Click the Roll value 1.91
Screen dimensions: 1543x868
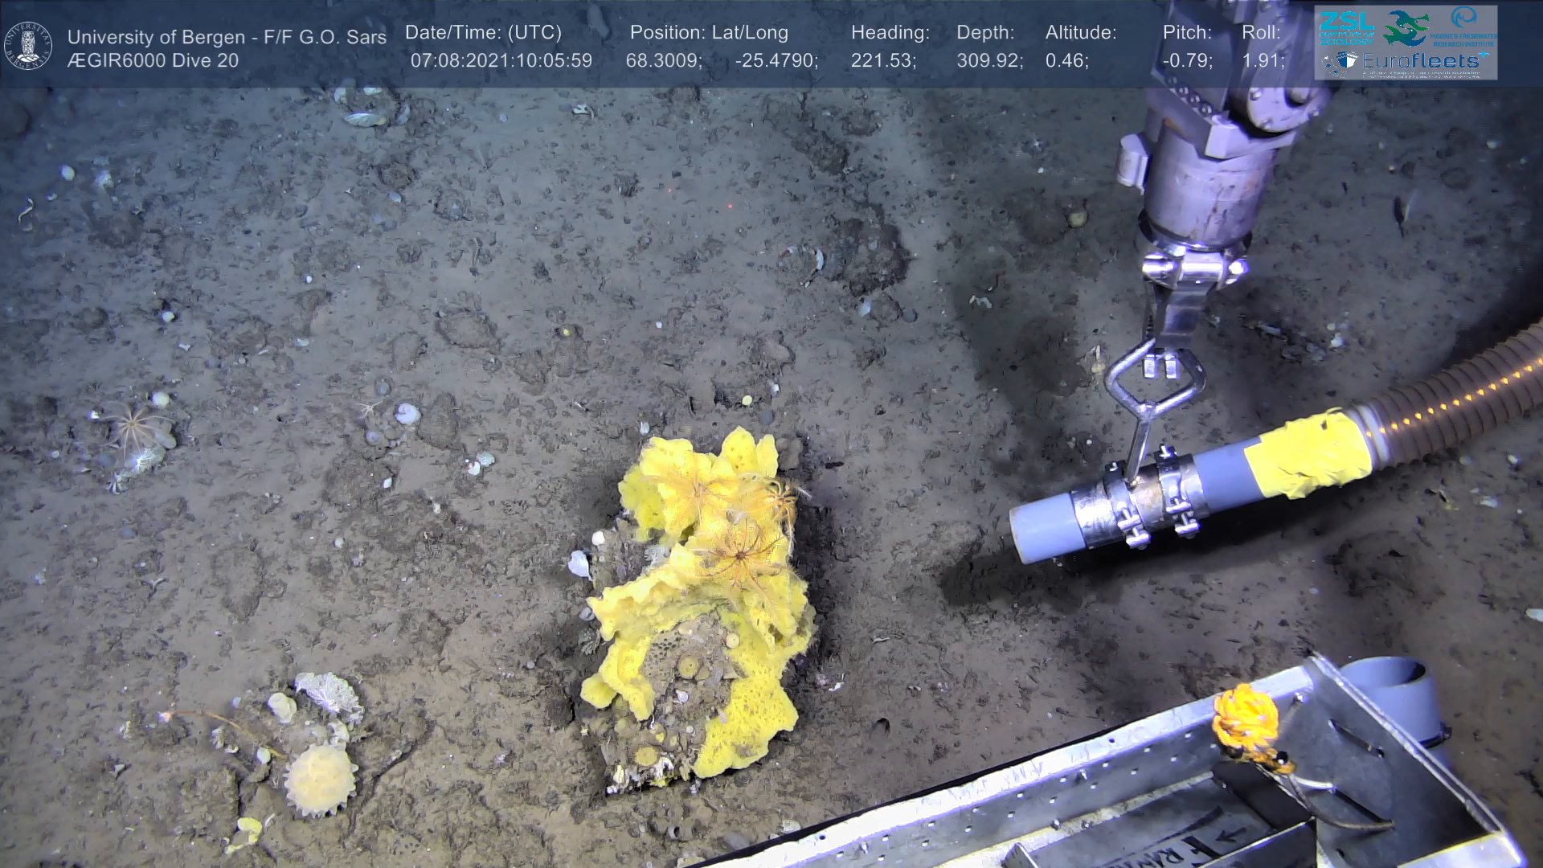pyautogui.click(x=1263, y=61)
